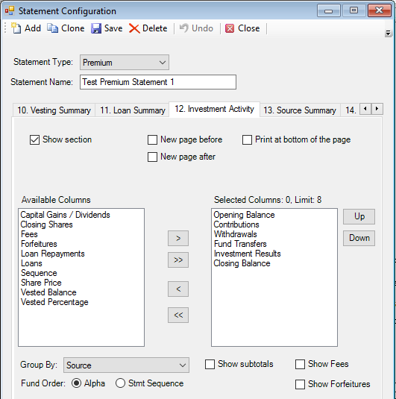Open the toolbar overflow arrow
This screenshot has width=396, height=399.
point(388,34)
